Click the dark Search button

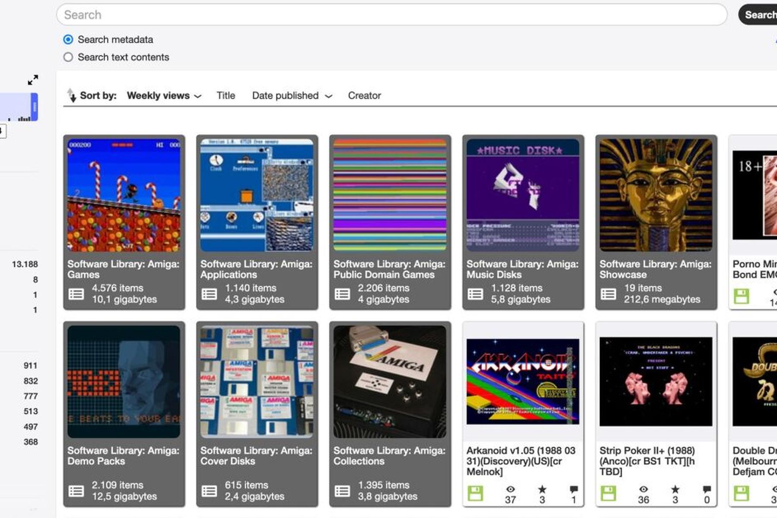(758, 15)
